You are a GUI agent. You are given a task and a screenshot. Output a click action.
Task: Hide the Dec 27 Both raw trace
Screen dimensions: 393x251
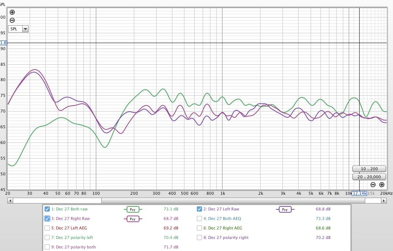[x=47, y=209]
